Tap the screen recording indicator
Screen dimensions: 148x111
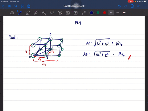tap(131, 2)
